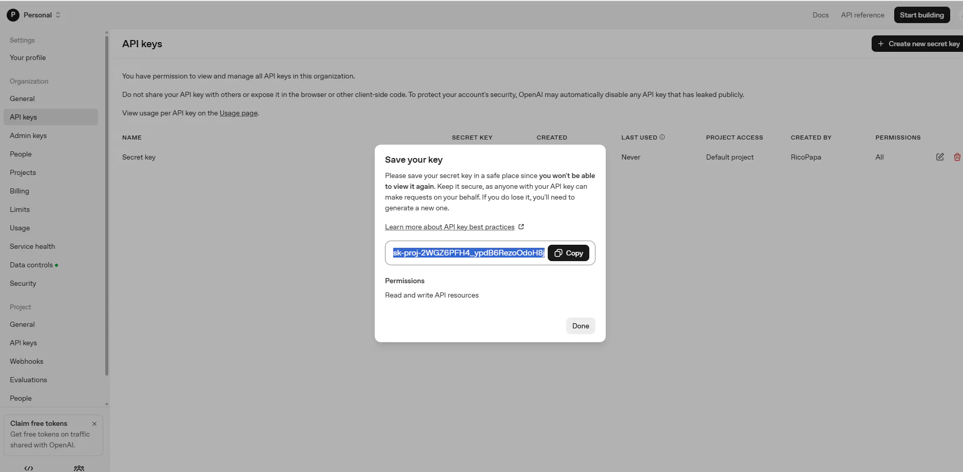The height and width of the screenshot is (472, 963).
Task: Click the code brackets icon at sidebar bottom
Action: point(29,468)
